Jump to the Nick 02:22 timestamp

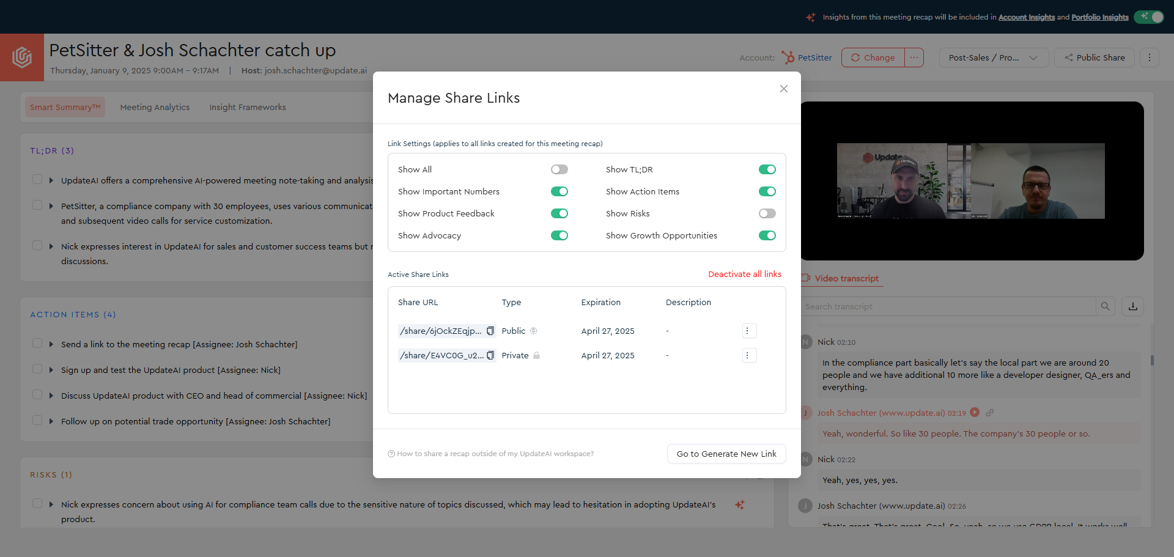[846, 460]
